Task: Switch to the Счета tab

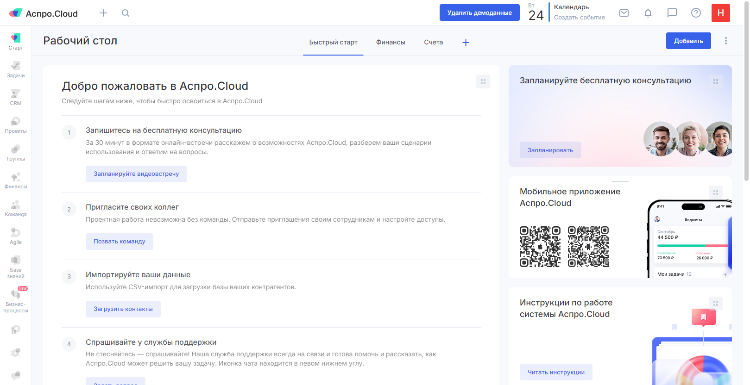Action: point(434,42)
